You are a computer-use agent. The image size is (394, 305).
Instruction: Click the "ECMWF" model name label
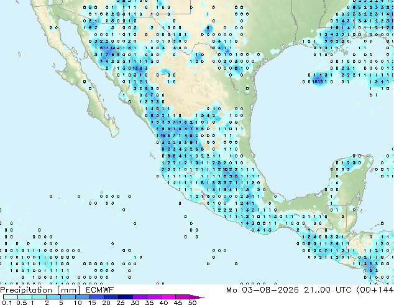tap(100, 290)
